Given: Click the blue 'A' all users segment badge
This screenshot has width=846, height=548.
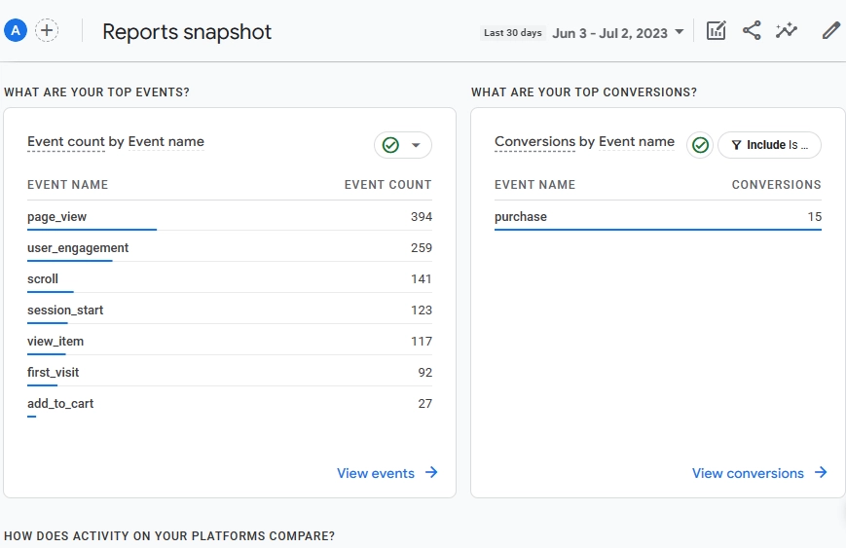Looking at the screenshot, I should pos(16,30).
